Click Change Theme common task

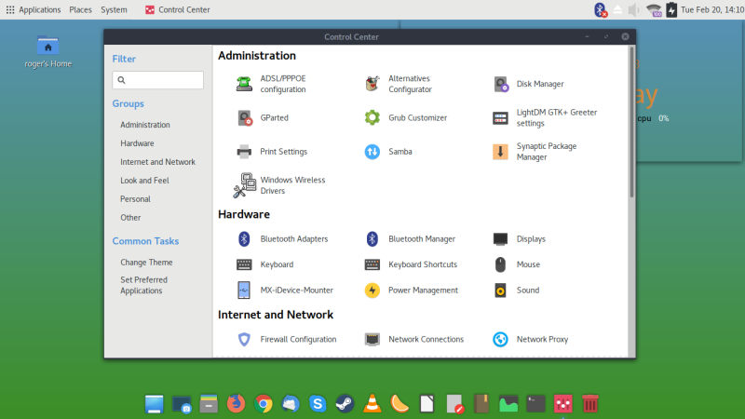[x=146, y=263]
